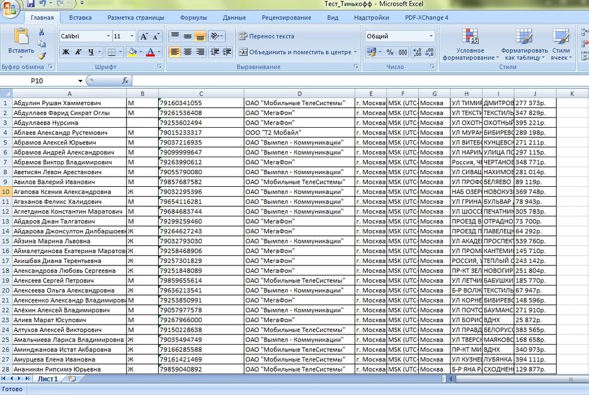Increase the number of decimal places
This screenshot has height=395, width=589.
[x=417, y=52]
